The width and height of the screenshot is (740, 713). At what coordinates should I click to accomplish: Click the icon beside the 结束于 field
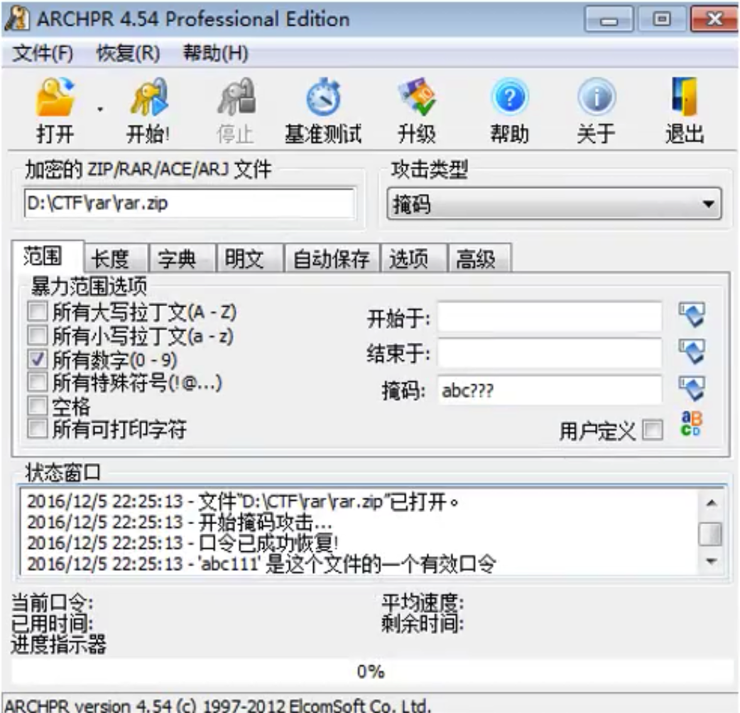[692, 352]
